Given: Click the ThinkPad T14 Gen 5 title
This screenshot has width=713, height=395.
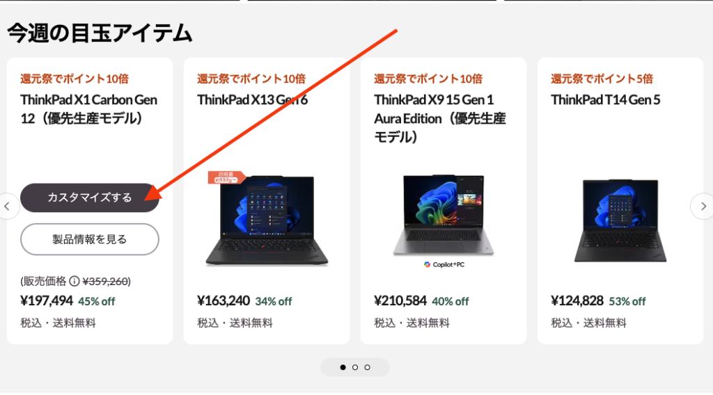Looking at the screenshot, I should tap(605, 99).
